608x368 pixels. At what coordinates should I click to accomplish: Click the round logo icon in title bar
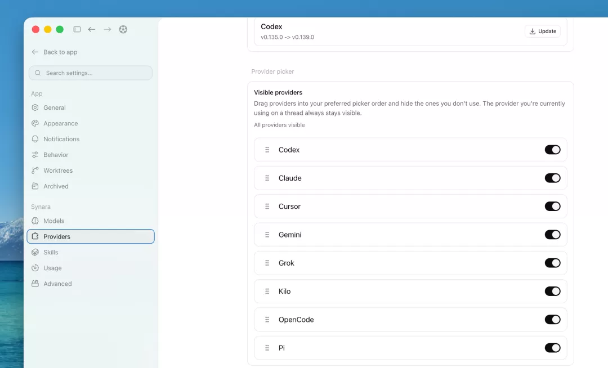(x=123, y=29)
